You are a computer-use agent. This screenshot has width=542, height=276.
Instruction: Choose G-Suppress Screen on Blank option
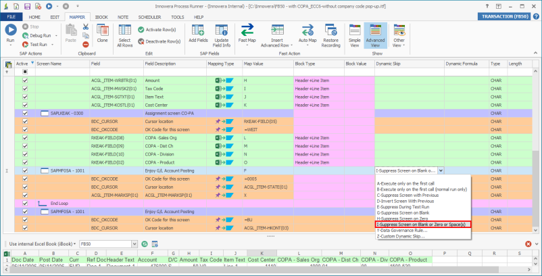(402, 212)
